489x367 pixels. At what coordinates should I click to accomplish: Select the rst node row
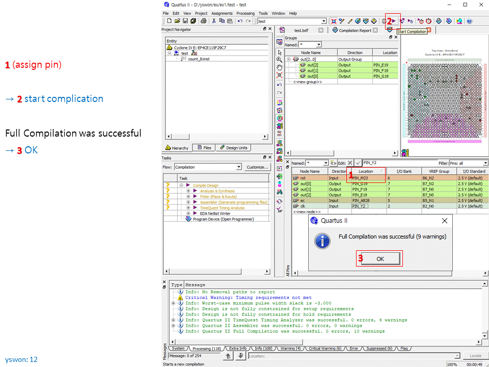[x=390, y=178]
